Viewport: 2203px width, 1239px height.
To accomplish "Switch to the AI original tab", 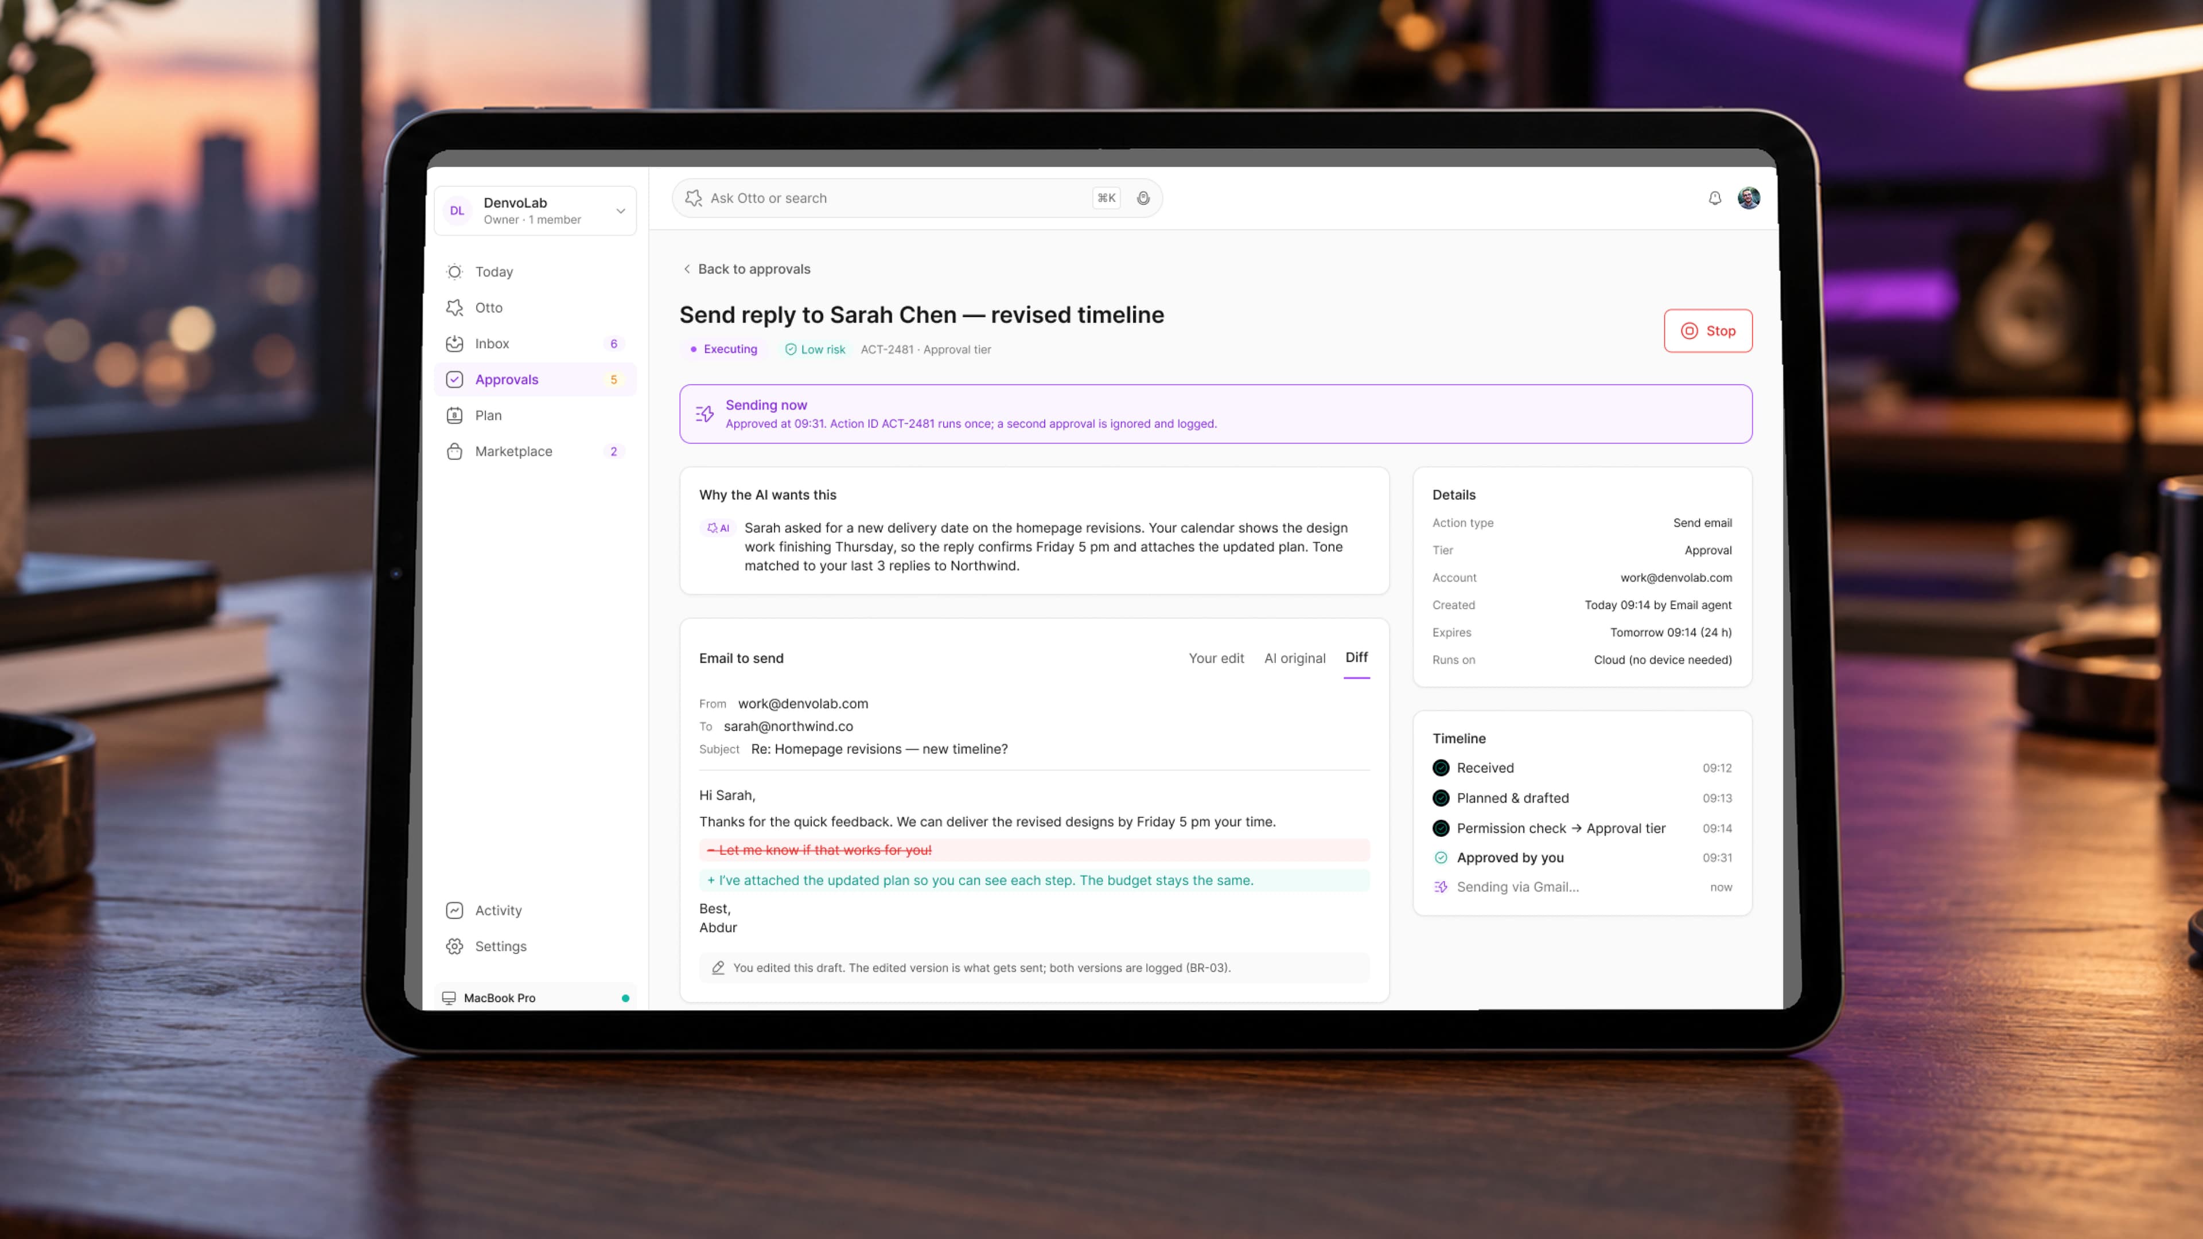I will tap(1295, 659).
